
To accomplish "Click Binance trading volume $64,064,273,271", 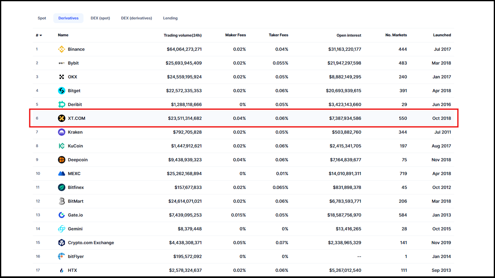I will pyautogui.click(x=184, y=49).
